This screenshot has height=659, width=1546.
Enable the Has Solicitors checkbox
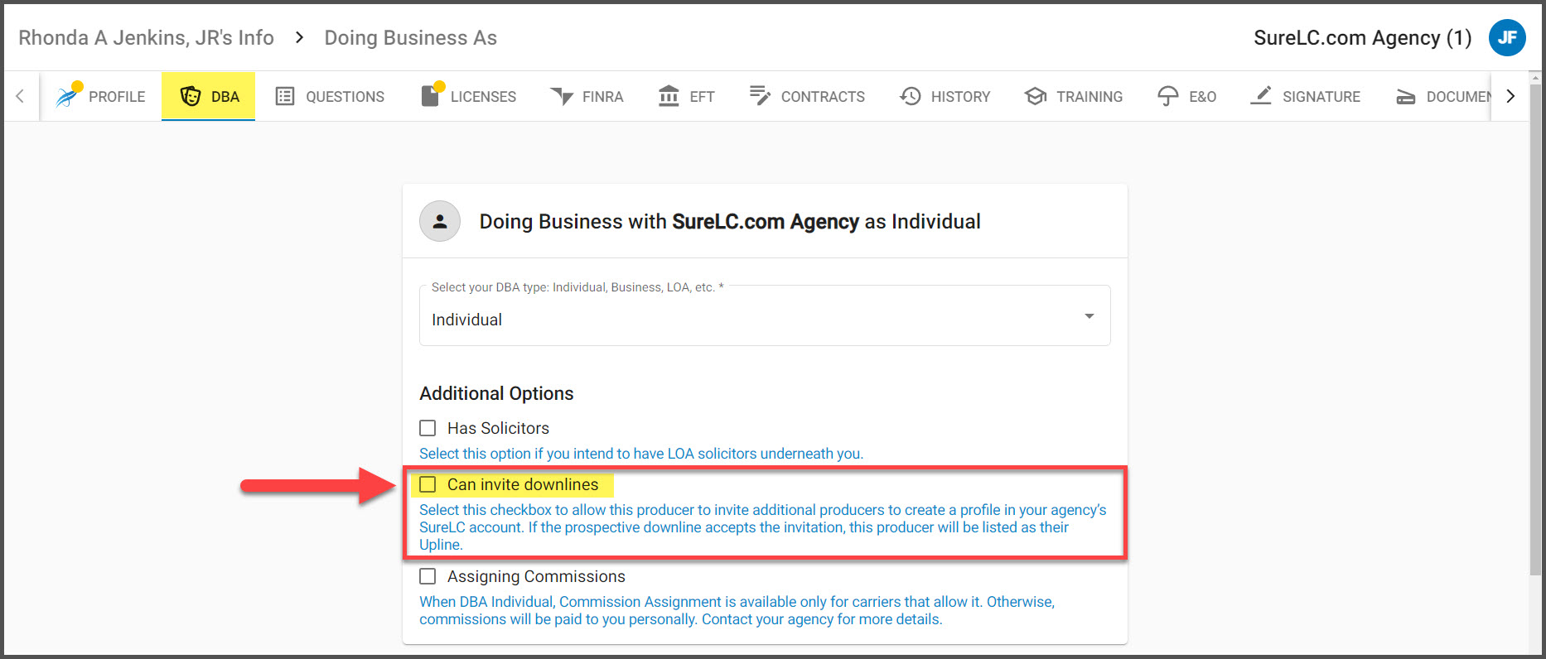428,428
